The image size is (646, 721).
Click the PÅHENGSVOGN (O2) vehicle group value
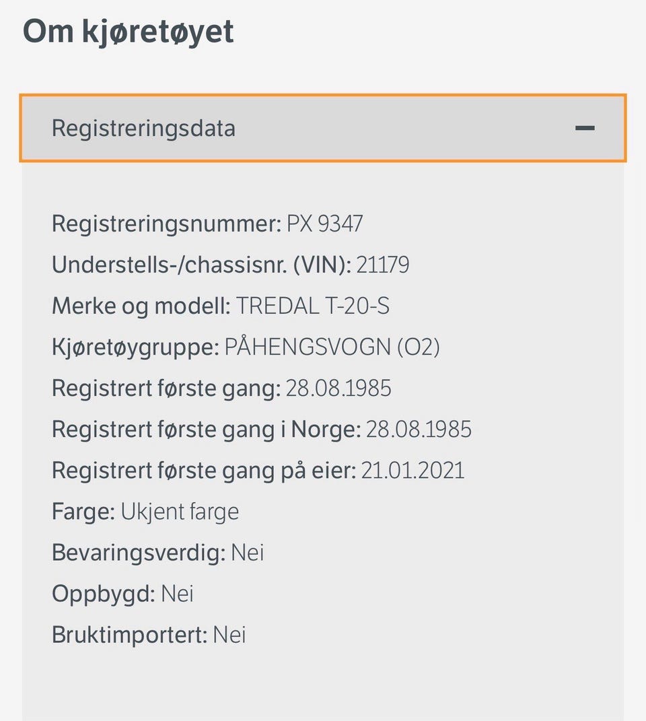(x=332, y=347)
